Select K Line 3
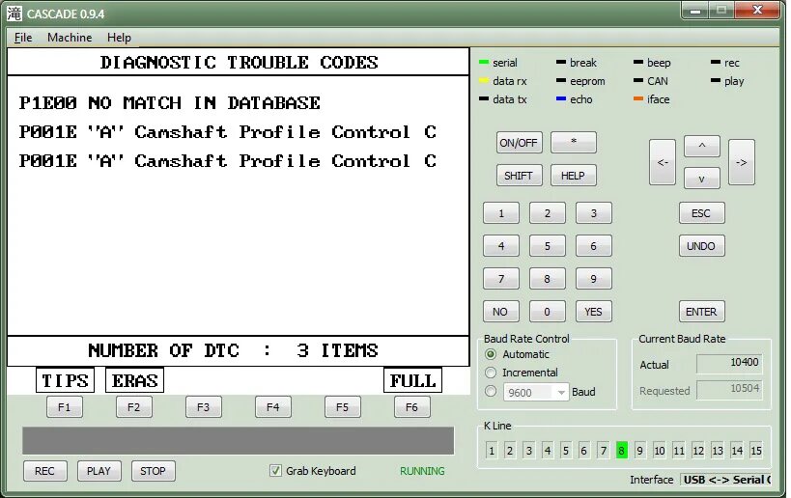The height and width of the screenshot is (498, 791). pos(528,451)
